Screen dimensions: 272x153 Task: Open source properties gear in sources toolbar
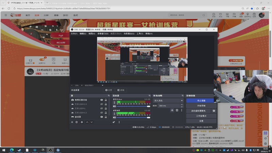pos(82,122)
